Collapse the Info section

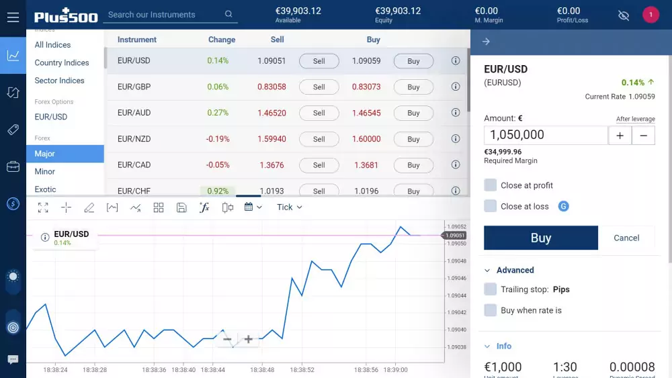click(x=498, y=346)
